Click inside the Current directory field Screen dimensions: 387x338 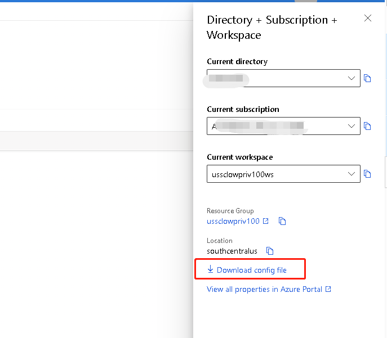(270, 78)
